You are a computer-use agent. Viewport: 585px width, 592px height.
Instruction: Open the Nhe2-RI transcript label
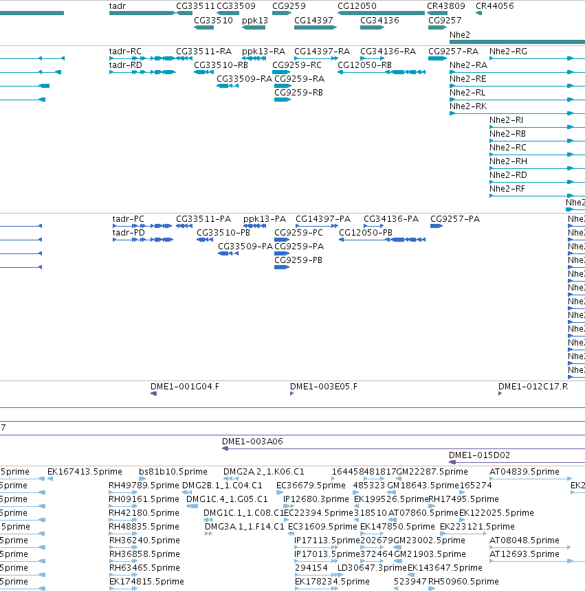point(506,120)
